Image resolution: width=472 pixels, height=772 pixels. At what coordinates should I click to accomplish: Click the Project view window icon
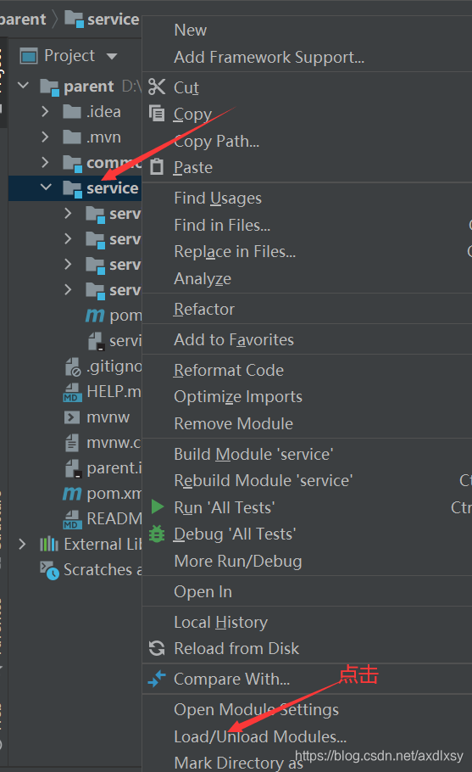click(x=29, y=56)
